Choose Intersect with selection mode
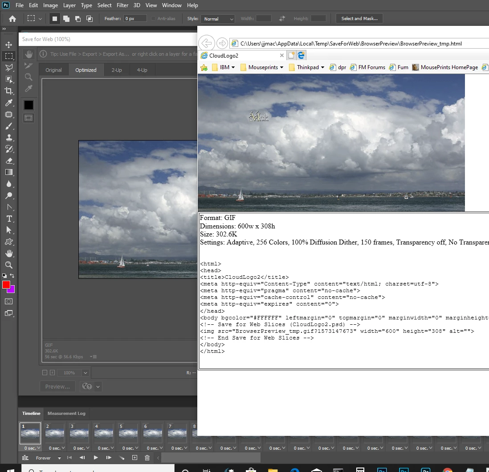489x472 pixels. [x=90, y=19]
